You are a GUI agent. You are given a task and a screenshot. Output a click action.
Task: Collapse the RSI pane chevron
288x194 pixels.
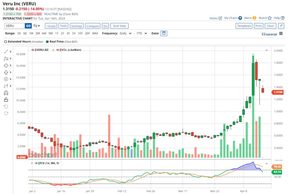point(267,163)
